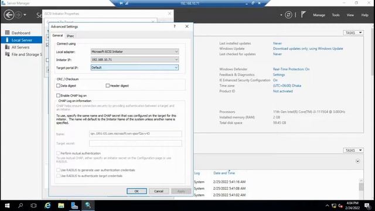Open the Manage menu
This screenshot has height=211, width=375.
click(x=319, y=15)
